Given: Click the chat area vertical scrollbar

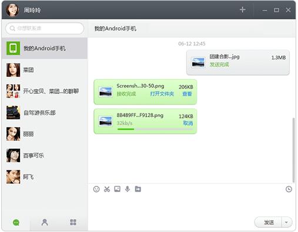Looking at the screenshot, I should [x=293, y=150].
